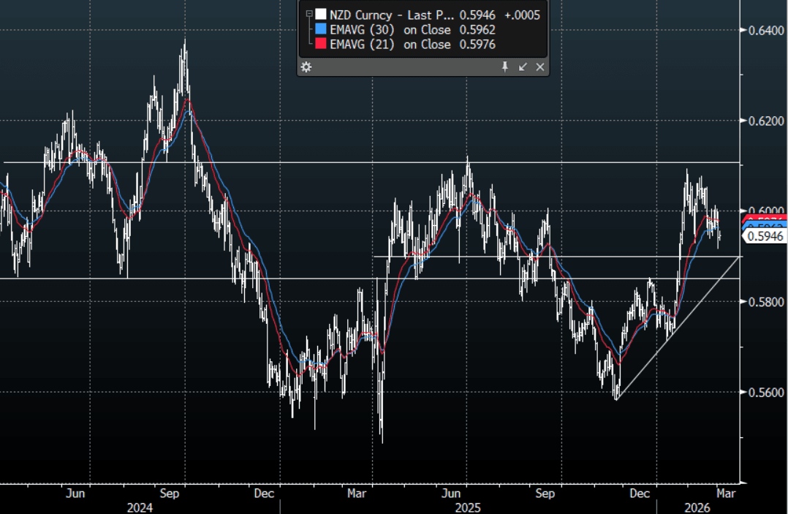
Task: Click the 0.6200 price axis label
Action: click(762, 121)
